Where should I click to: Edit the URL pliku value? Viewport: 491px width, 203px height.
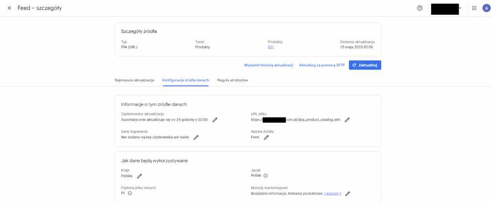click(347, 120)
